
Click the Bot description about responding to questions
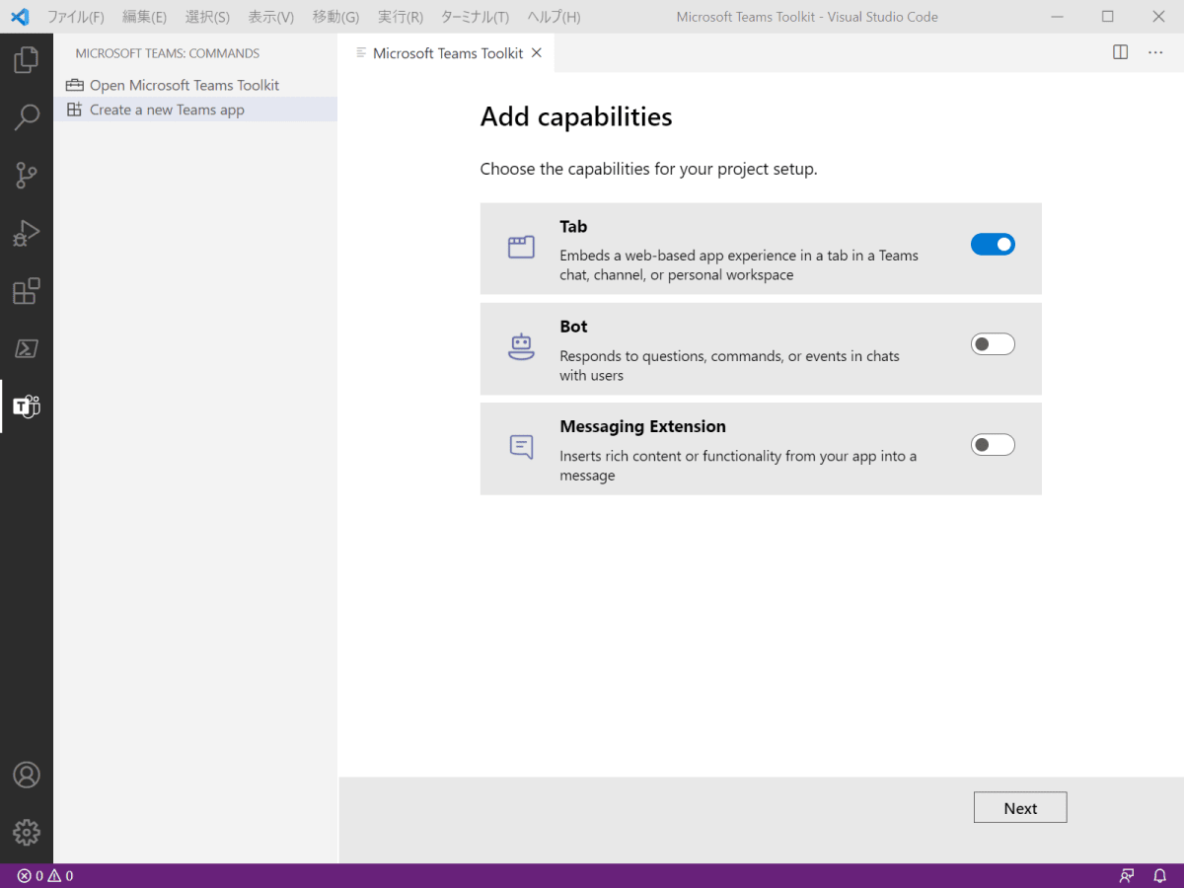[x=729, y=365]
